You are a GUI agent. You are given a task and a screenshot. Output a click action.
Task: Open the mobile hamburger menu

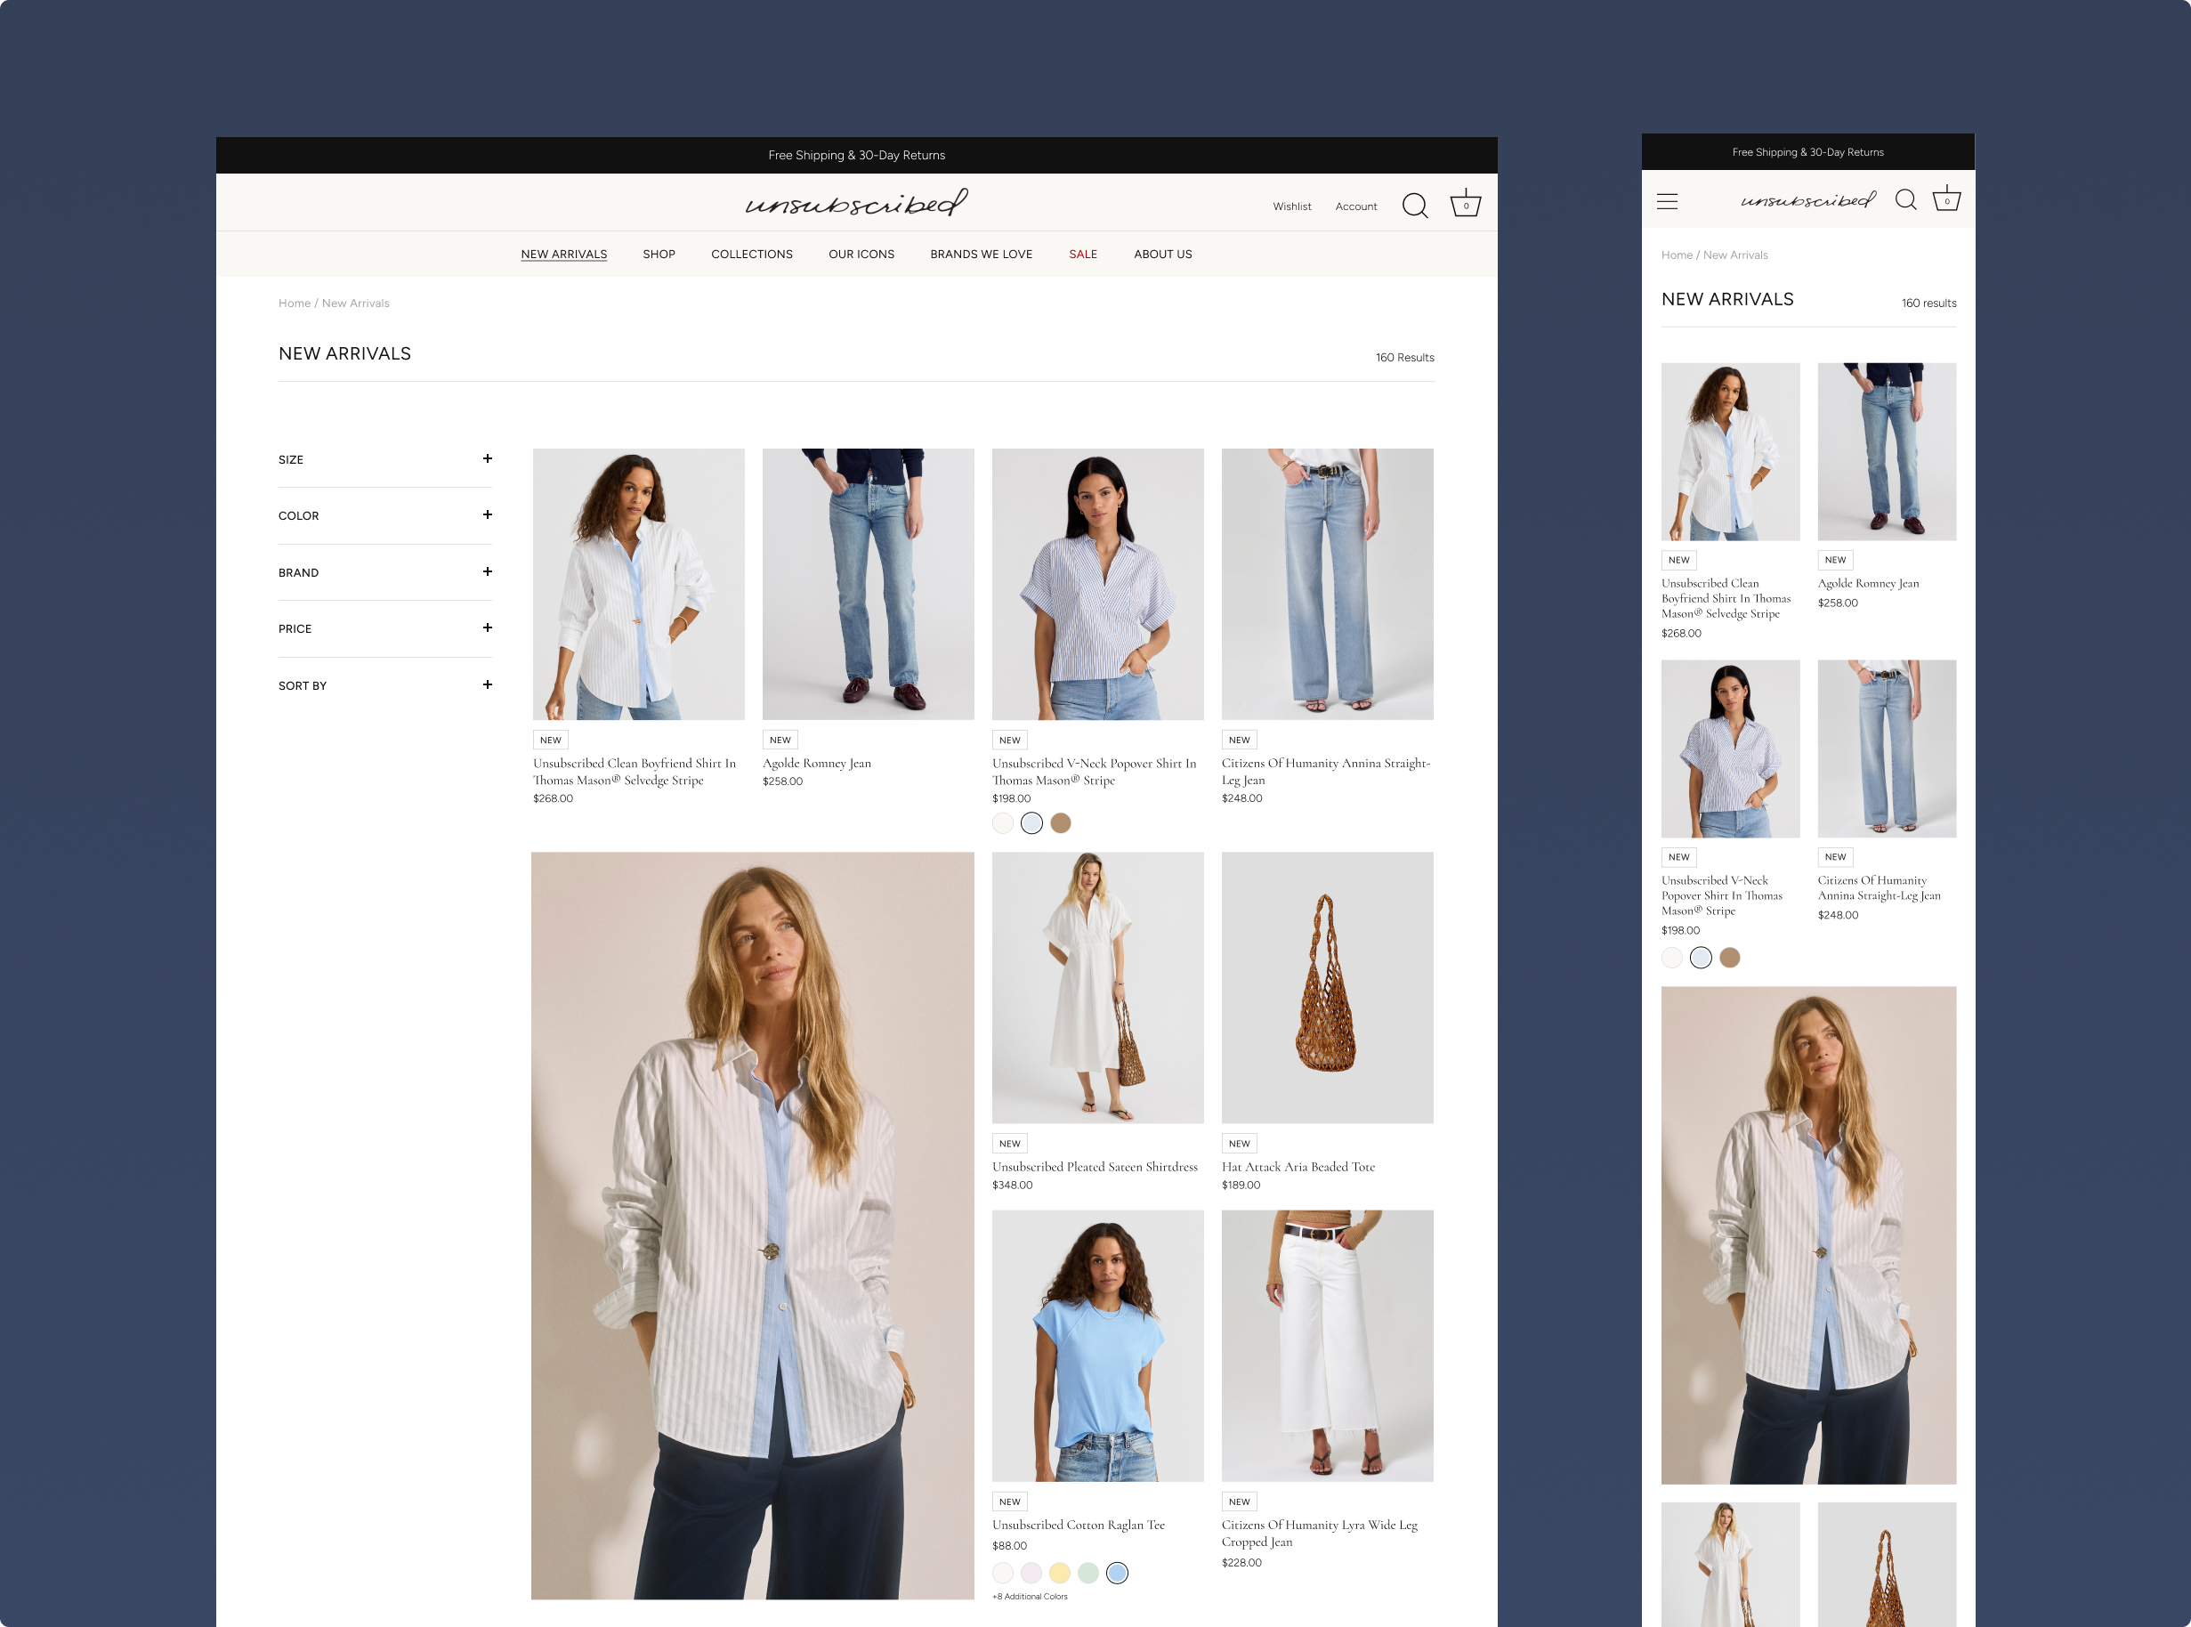[1666, 201]
